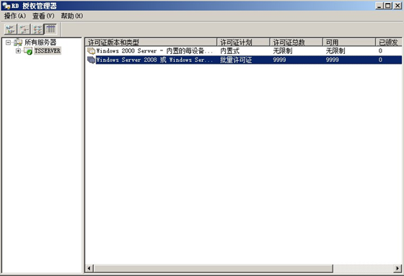
Task: Click the horizontal scrollbar left arrow
Action: pos(89,268)
